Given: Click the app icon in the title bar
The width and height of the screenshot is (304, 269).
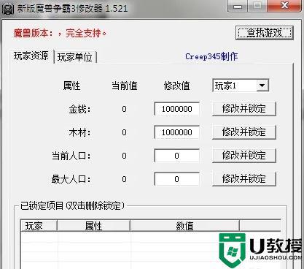Looking at the screenshot, I should click(x=7, y=9).
